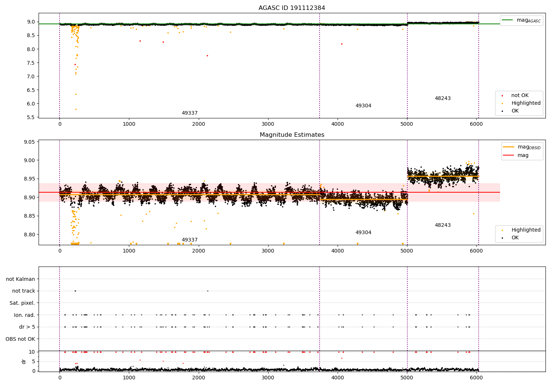Click the 2000 x-axis tick under Magnitude Estimates plot
The width and height of the screenshot is (551, 386).
tap(198, 251)
